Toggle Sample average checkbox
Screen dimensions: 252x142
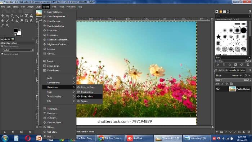click(x=2, y=46)
